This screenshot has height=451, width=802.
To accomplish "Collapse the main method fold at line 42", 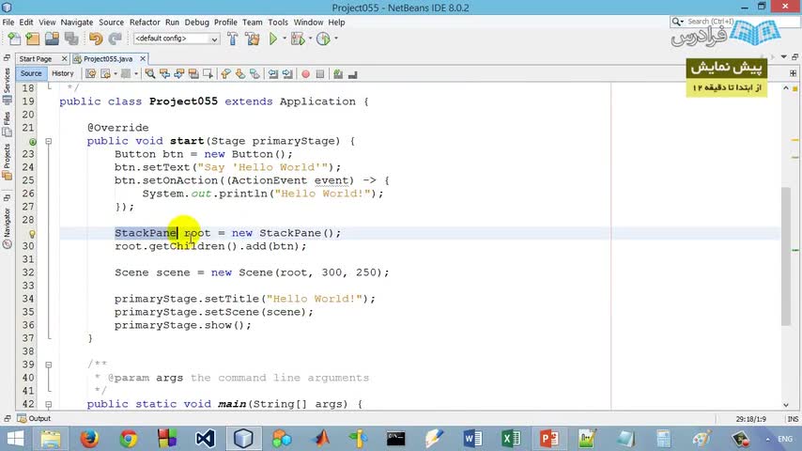I will (x=49, y=404).
